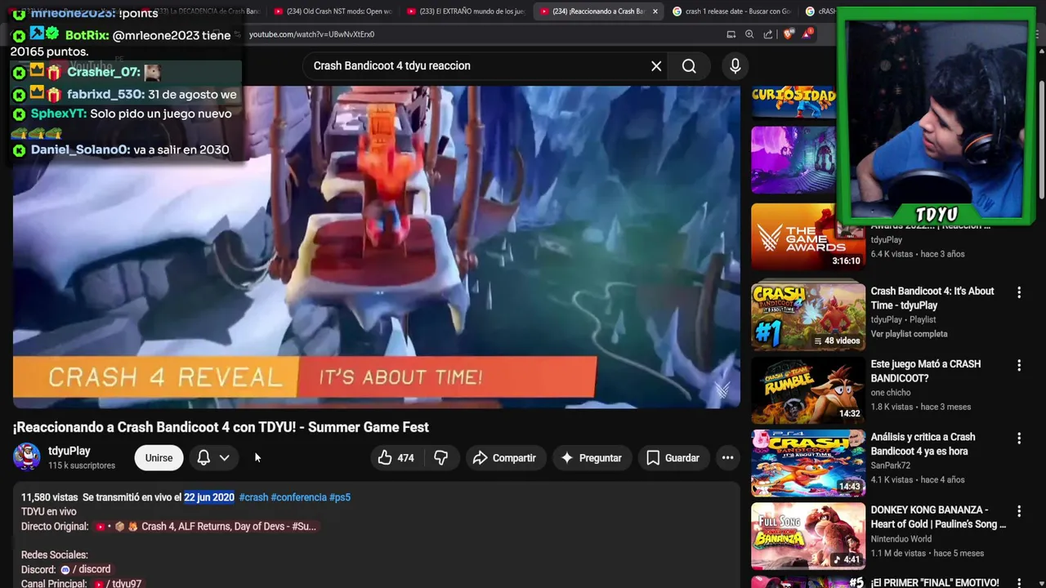Open options for Análisis y critica video
The image size is (1046, 588).
pos(1018,439)
